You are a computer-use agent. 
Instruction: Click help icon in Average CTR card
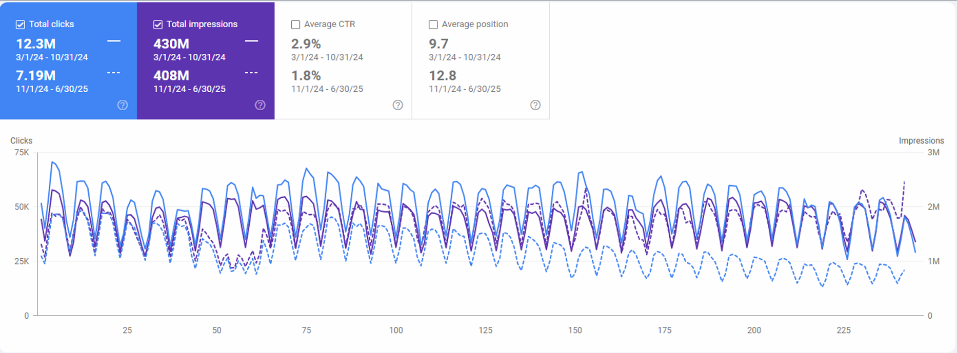point(397,105)
